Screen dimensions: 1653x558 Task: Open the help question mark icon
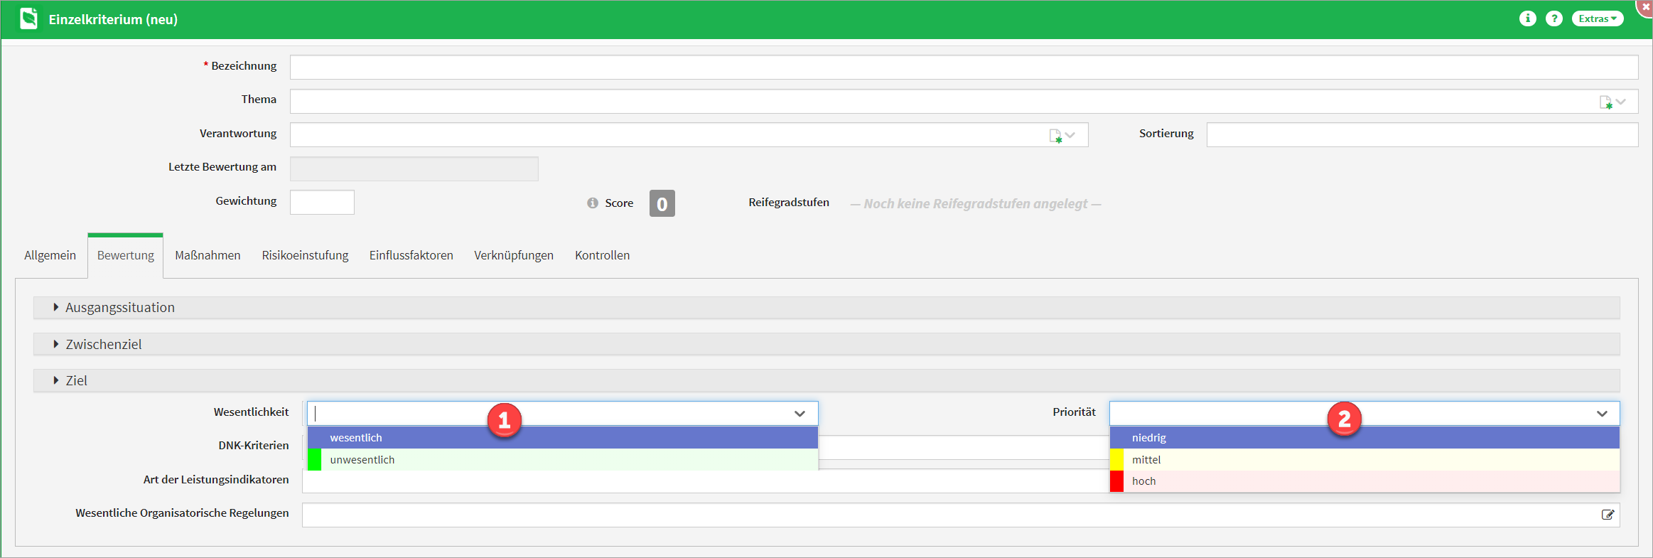coord(1554,19)
